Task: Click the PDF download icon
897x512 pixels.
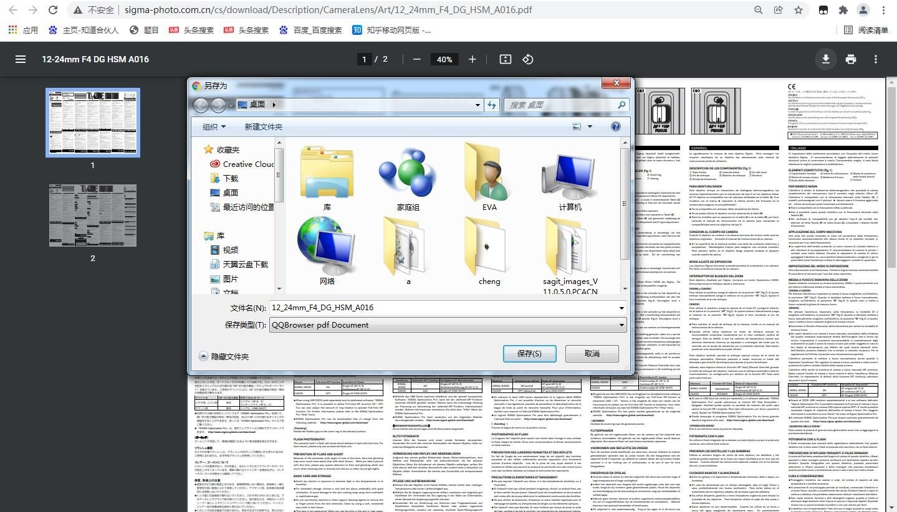Action: [x=825, y=59]
